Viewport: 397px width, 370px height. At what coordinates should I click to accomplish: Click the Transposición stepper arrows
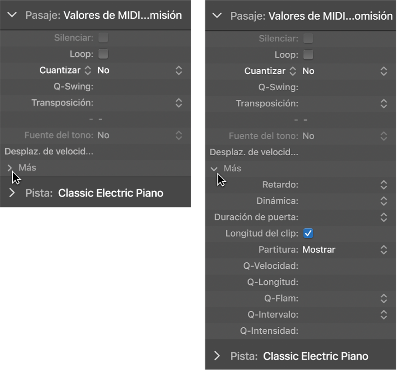coord(179,103)
